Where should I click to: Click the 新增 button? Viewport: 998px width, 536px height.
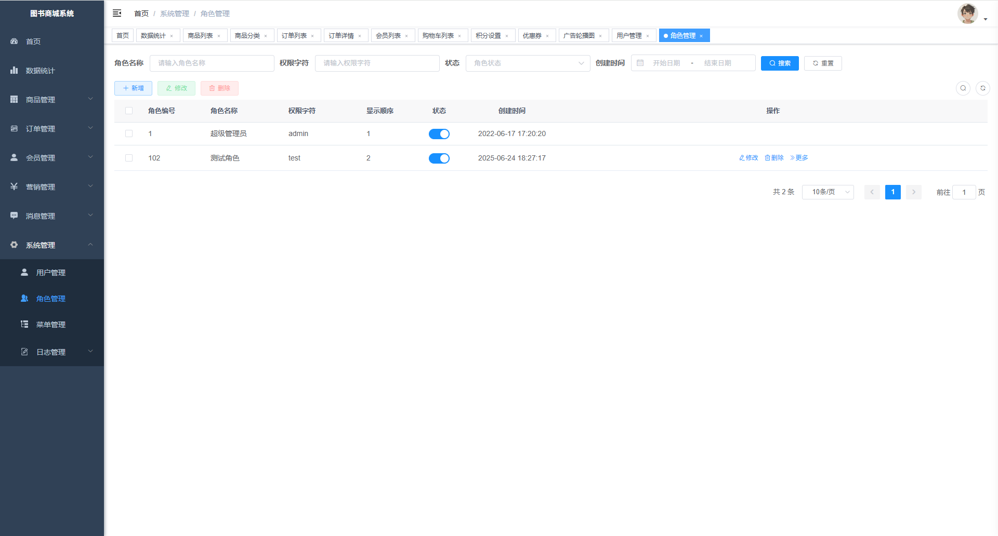pyautogui.click(x=133, y=88)
